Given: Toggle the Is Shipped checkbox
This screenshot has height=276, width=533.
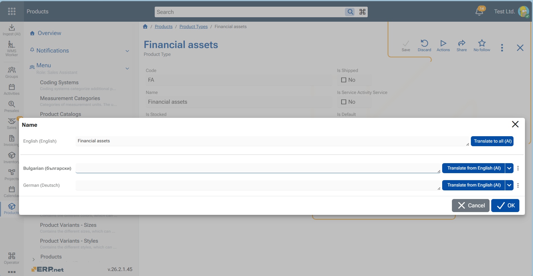Looking at the screenshot, I should [344, 80].
